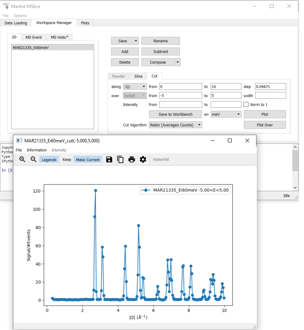Open the en meV units dropdown
Screen dimensions: 304x330
coord(226,114)
